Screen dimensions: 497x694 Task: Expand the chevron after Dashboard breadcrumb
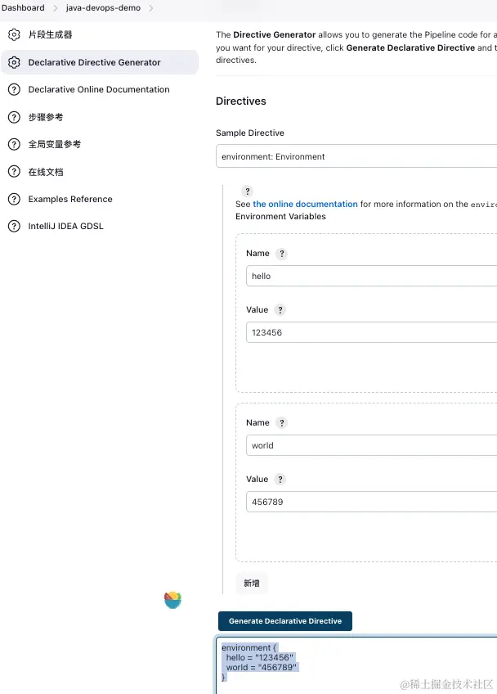pyautogui.click(x=56, y=8)
